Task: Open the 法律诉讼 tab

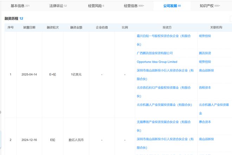Action: [58, 6]
